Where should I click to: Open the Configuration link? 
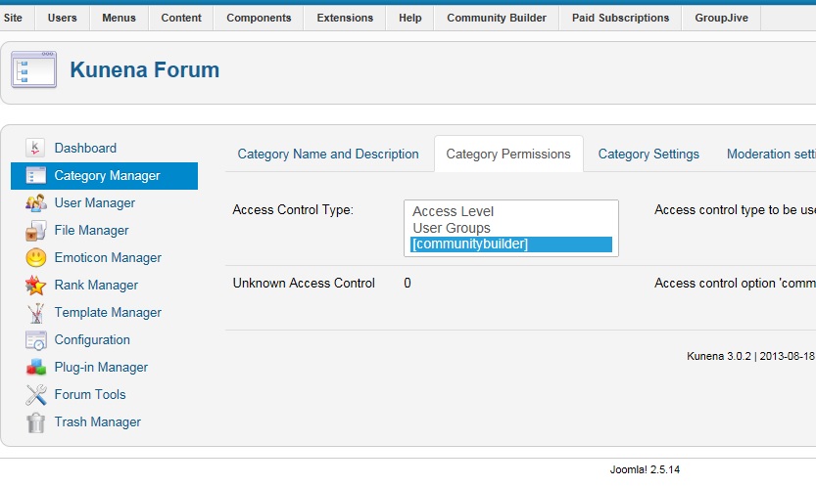[x=92, y=340]
